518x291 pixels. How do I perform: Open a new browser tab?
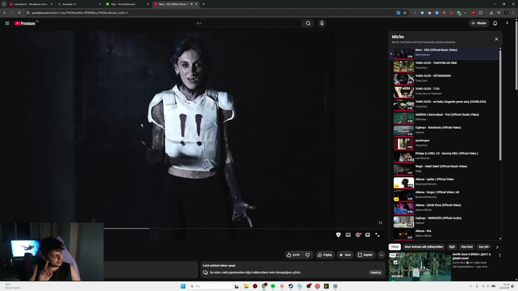[x=203, y=4]
